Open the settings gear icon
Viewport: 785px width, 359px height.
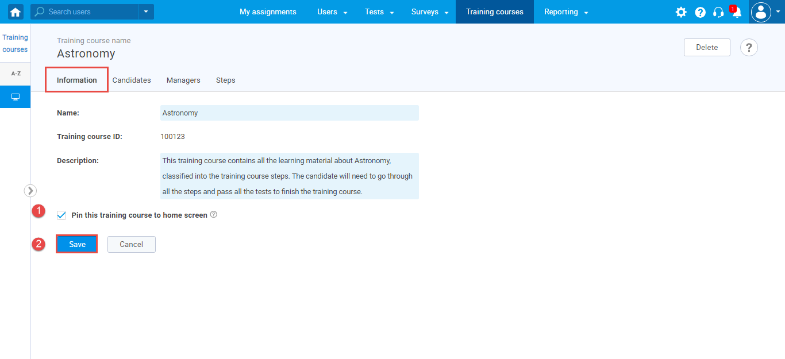pyautogui.click(x=681, y=12)
